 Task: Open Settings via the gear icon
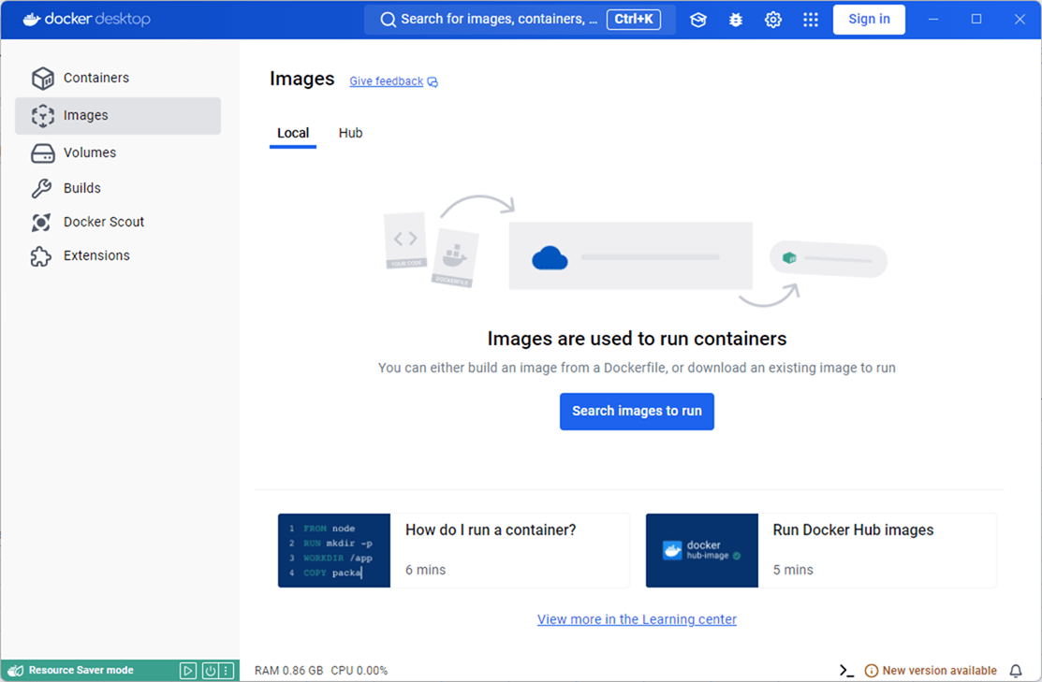(x=773, y=20)
